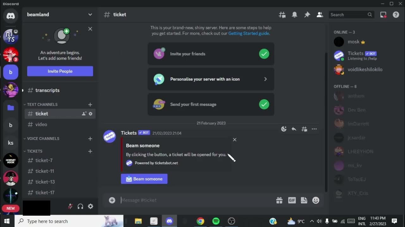Open Windows notification center icon
405x227 pixels.
click(394, 221)
